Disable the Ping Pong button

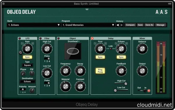pyautogui.click(x=100, y=71)
